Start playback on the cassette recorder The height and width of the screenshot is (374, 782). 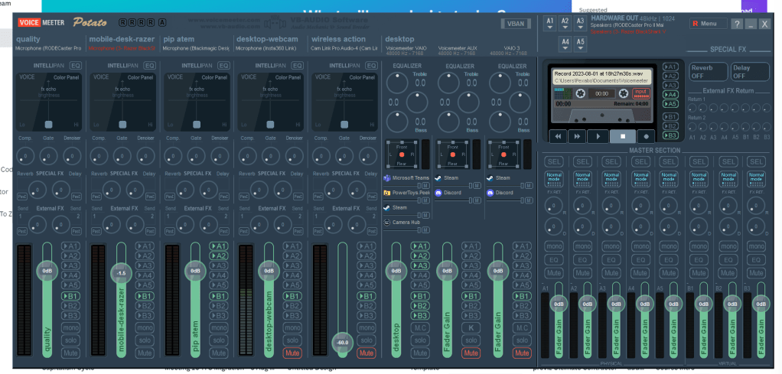coord(598,136)
